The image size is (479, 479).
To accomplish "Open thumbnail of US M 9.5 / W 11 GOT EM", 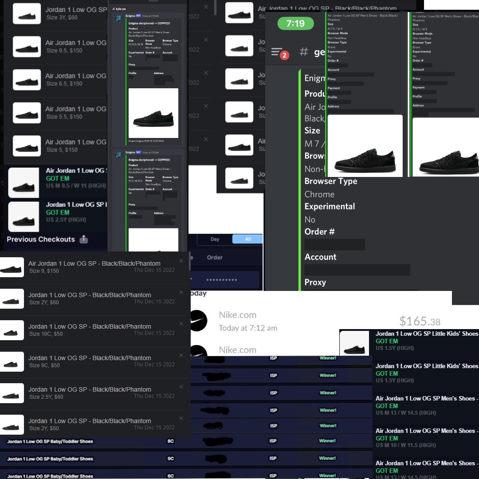I will click(24, 183).
